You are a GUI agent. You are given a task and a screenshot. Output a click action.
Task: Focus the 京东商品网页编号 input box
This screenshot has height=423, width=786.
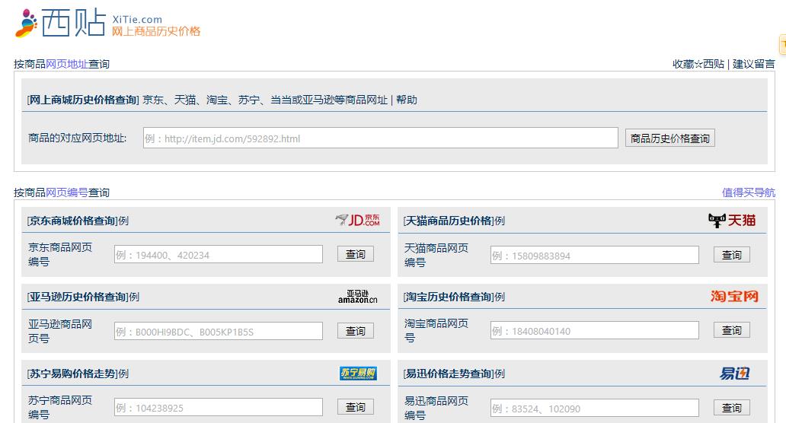click(x=218, y=255)
